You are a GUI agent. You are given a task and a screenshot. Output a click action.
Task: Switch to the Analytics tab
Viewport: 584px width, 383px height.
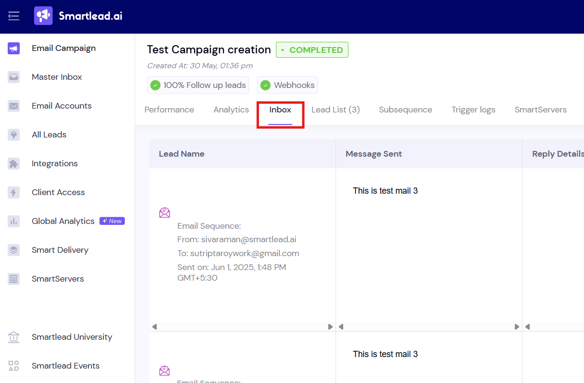pyautogui.click(x=231, y=110)
